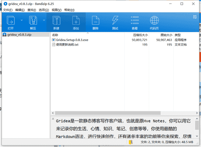Viewport: 201px width, 147px height.
Task: Click the text file icon beside 使用更新说明.txt
Action: [x=54, y=45]
